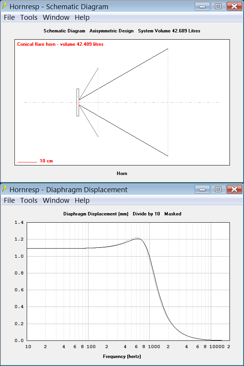Click 'System Volume 42.689 Litres' text
Image resolution: width=244 pixels, height=366 pixels.
tap(169, 31)
